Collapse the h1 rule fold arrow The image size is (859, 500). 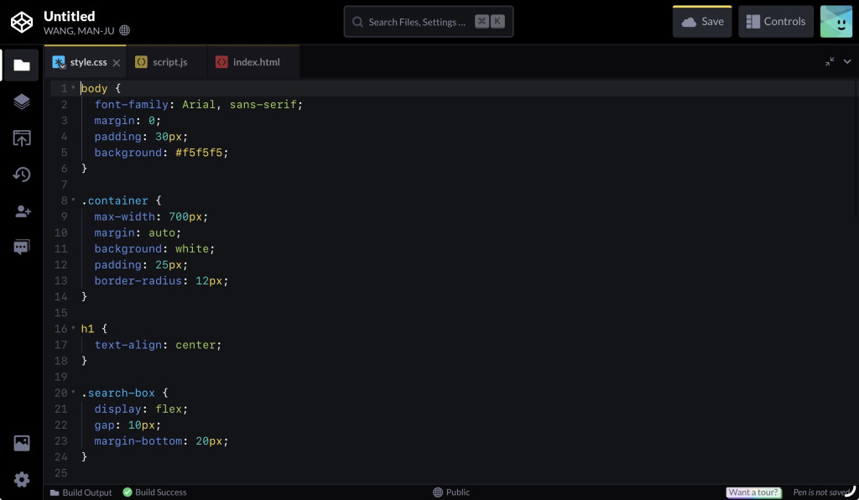tap(74, 328)
